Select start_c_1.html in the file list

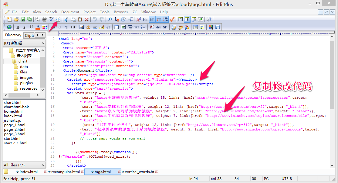[x=15, y=143]
